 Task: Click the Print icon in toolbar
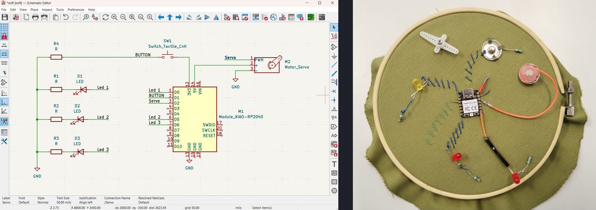(35, 17)
